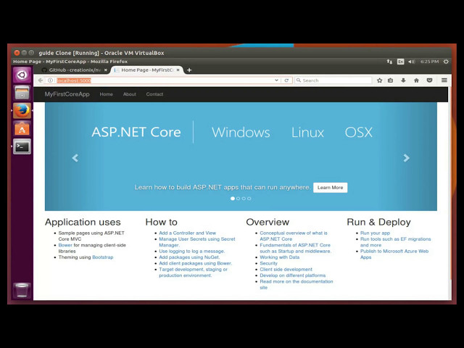This screenshot has width=464, height=348.
Task: Select the first carousel indicator dot
Action: (x=233, y=199)
